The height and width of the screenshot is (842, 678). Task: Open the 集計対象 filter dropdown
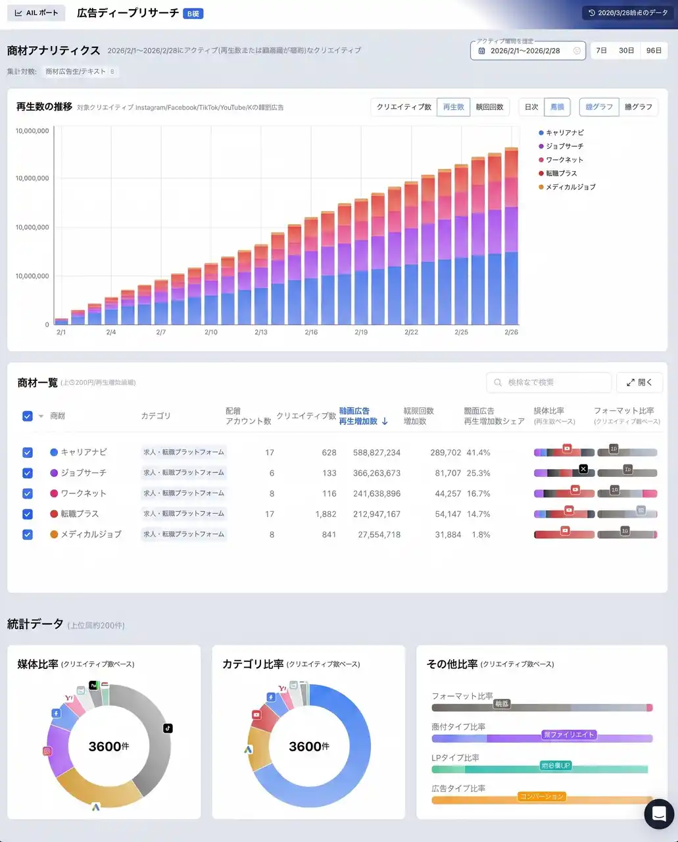click(x=80, y=72)
